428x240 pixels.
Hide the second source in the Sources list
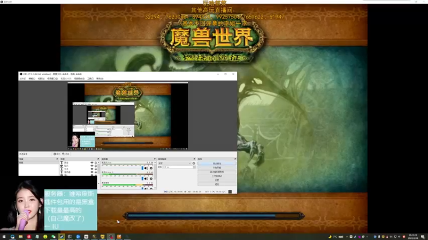click(92, 166)
